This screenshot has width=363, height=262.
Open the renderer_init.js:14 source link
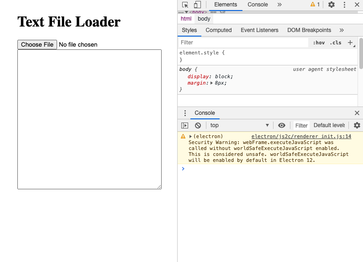(x=301, y=136)
